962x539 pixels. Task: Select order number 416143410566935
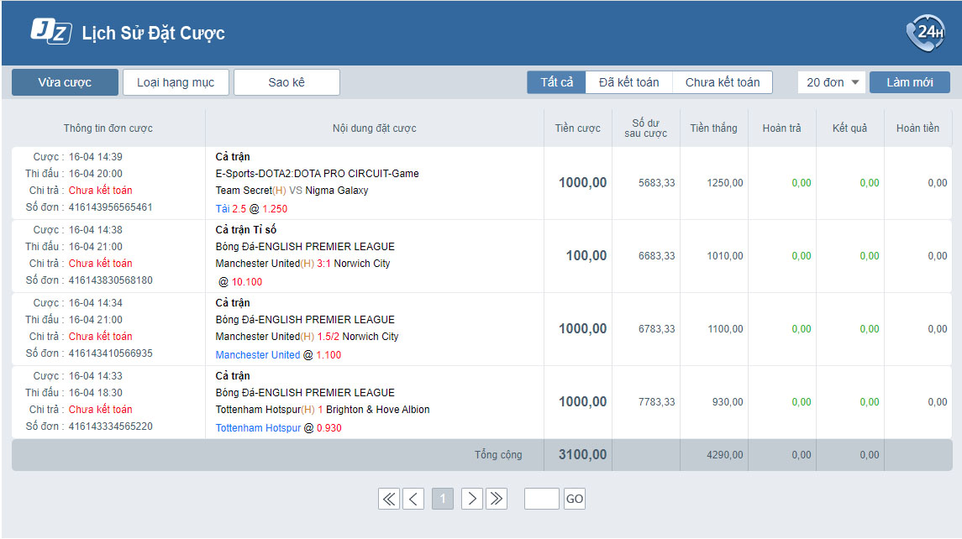(x=110, y=353)
